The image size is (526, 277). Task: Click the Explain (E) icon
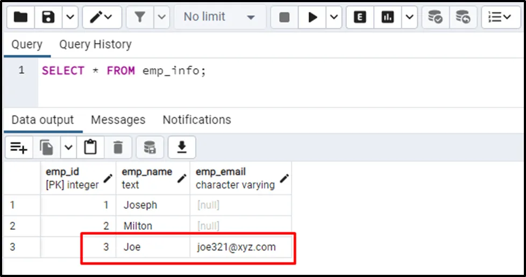[x=360, y=17]
